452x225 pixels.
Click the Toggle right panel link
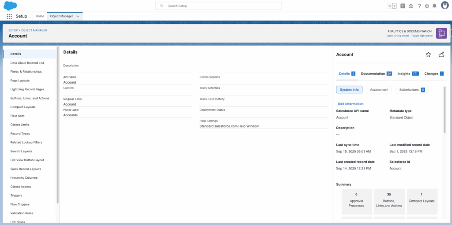422,36
